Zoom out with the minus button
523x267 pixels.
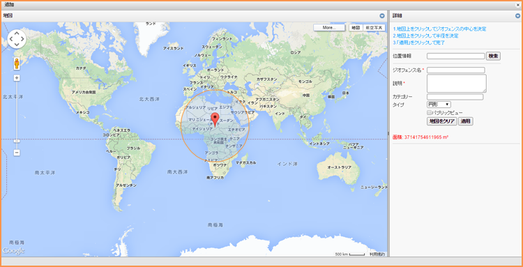coord(17,153)
